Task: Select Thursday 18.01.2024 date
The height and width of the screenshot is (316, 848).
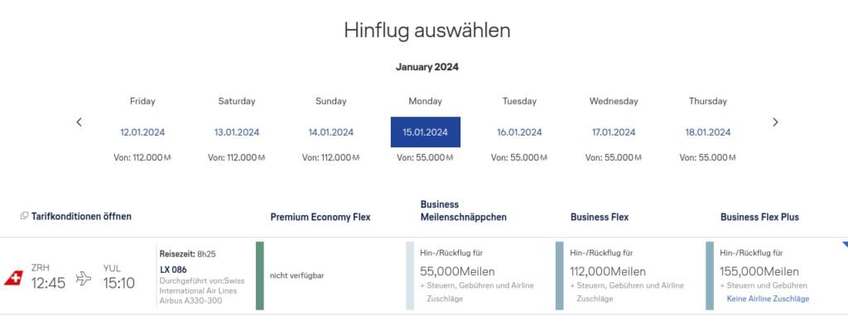Action: tap(708, 132)
